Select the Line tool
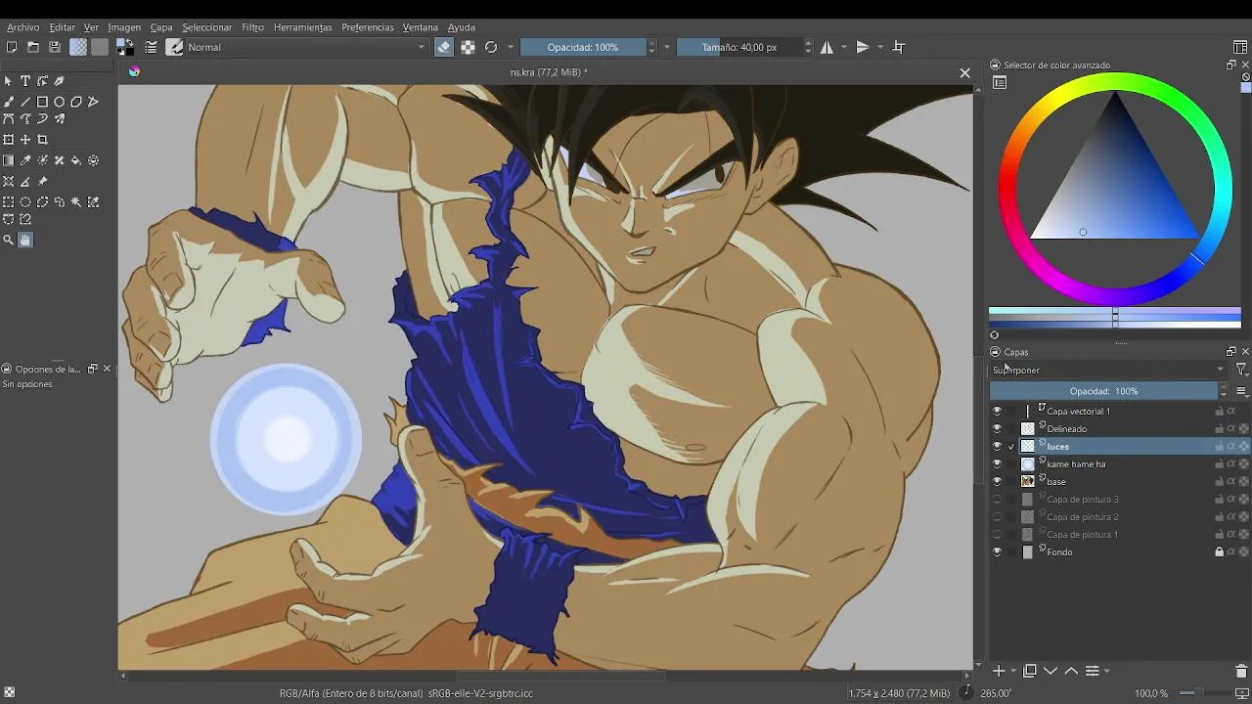The image size is (1252, 704). 25,102
